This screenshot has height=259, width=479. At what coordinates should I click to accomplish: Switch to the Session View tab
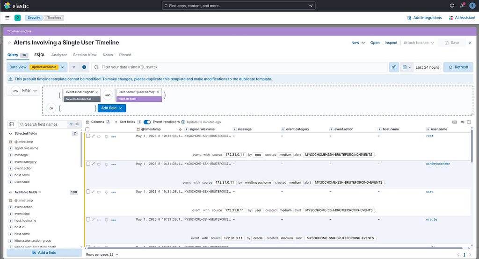[x=85, y=55]
